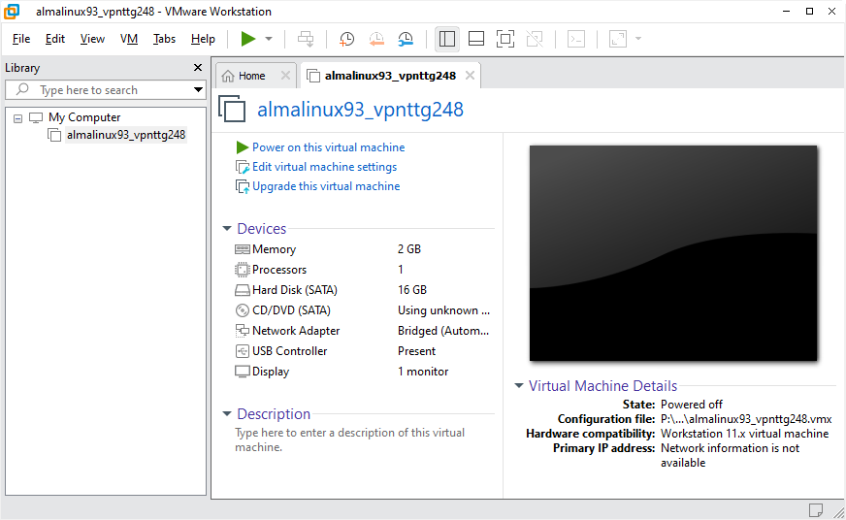Take a snapshot with the clock-plus icon
846x520 pixels.
coord(346,39)
